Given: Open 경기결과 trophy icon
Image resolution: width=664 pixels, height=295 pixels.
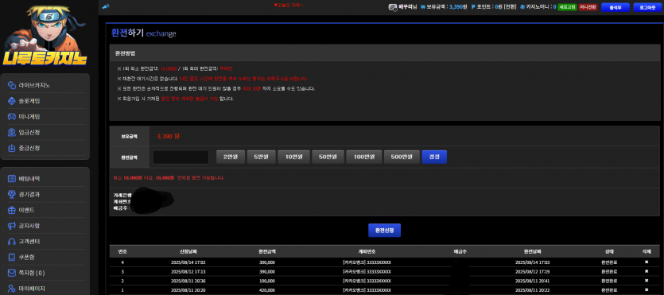Looking at the screenshot, I should [x=12, y=194].
